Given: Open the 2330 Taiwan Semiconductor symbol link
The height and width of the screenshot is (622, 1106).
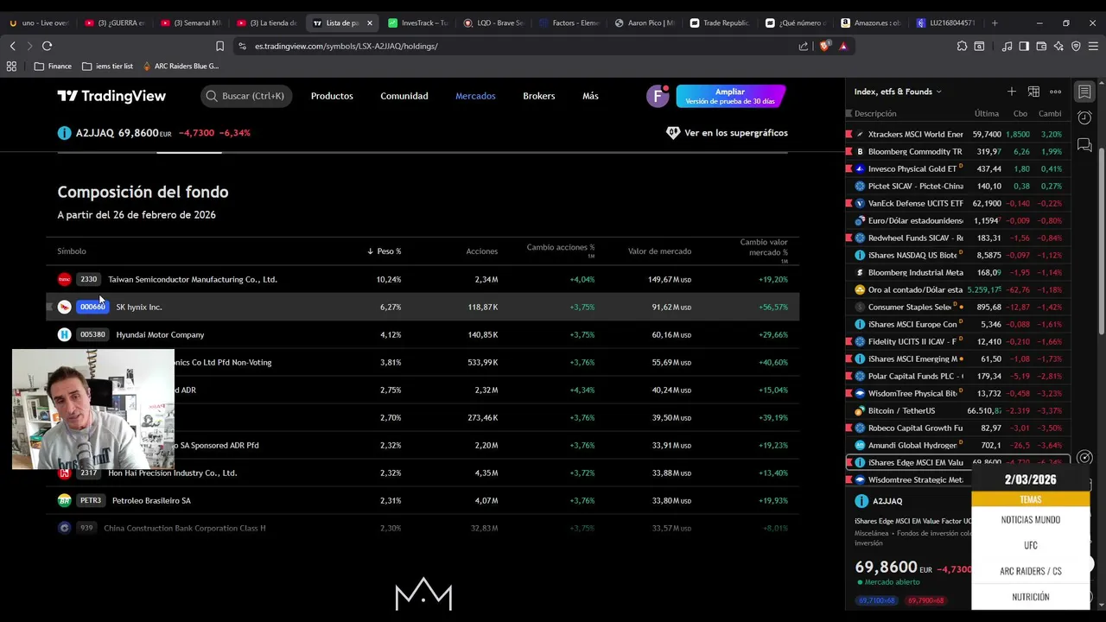Looking at the screenshot, I should coord(88,279).
